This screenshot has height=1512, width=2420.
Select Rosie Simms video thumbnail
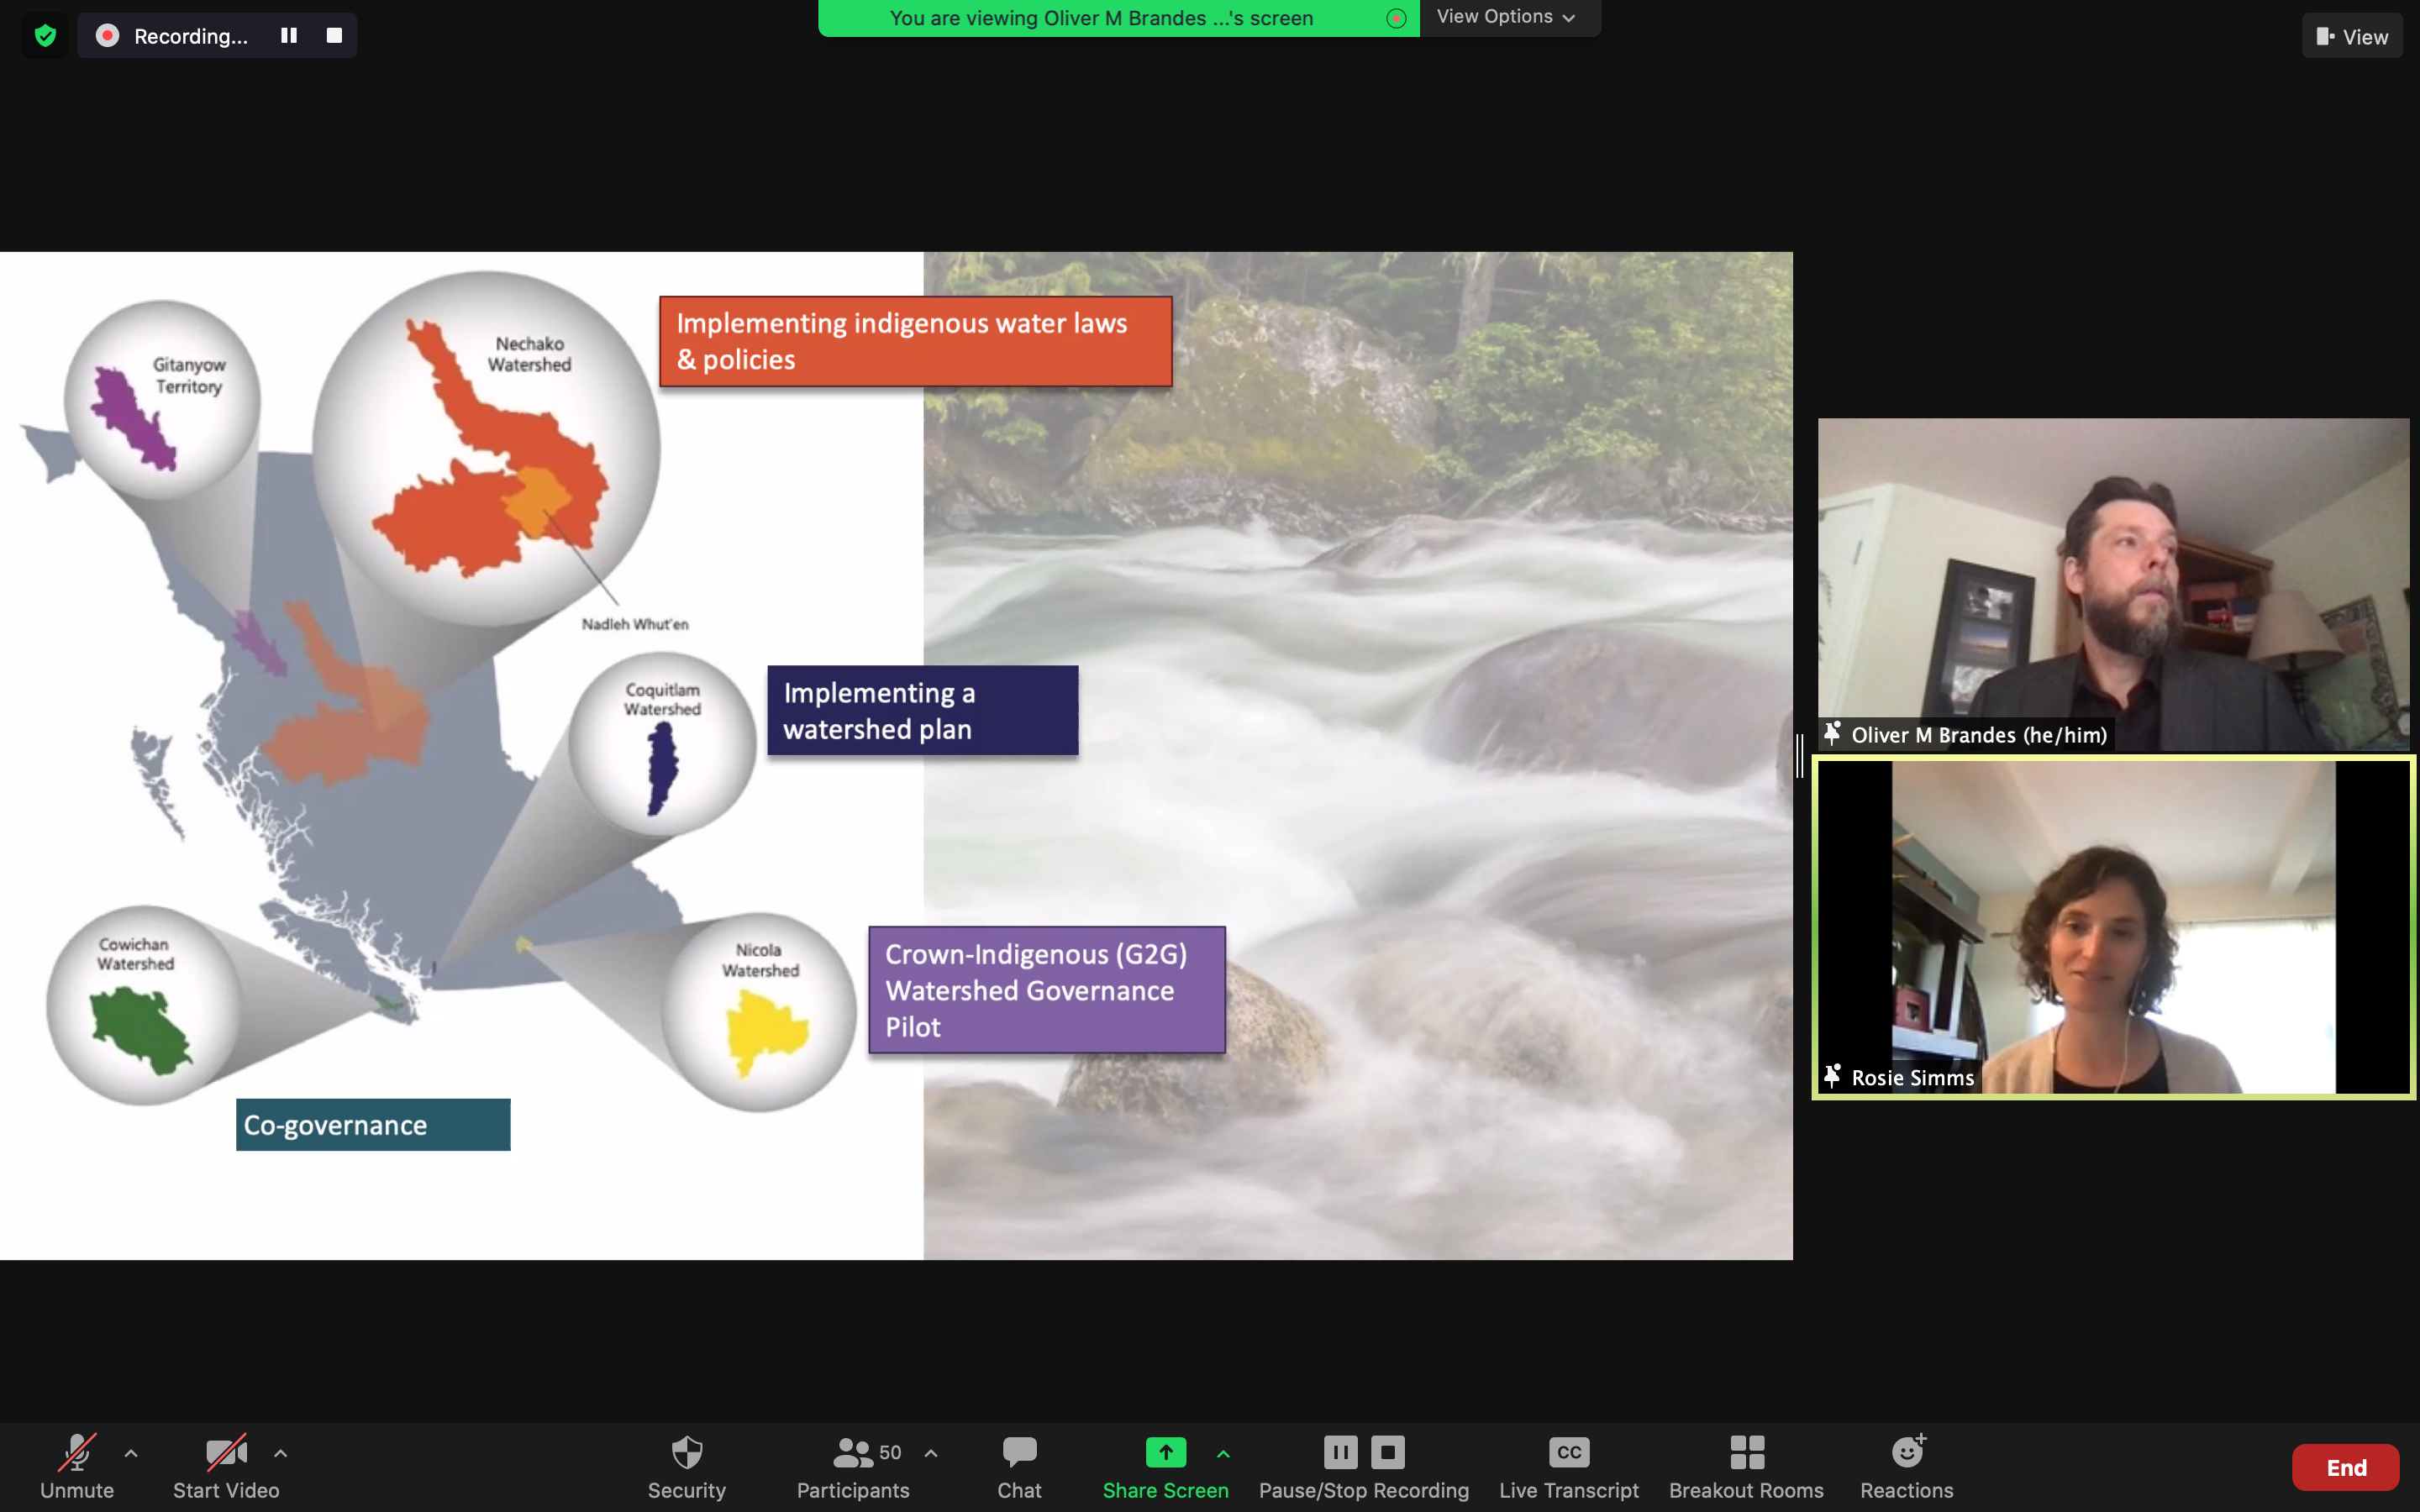tap(2113, 927)
